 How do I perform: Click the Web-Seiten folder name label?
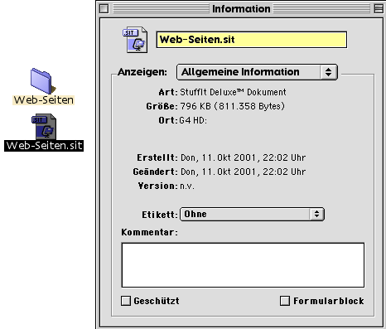pyautogui.click(x=44, y=99)
